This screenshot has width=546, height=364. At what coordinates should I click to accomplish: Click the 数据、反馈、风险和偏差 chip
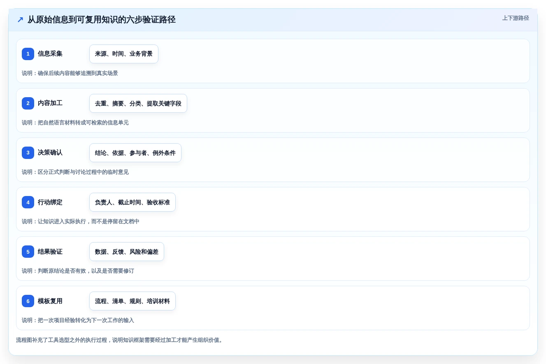127,252
